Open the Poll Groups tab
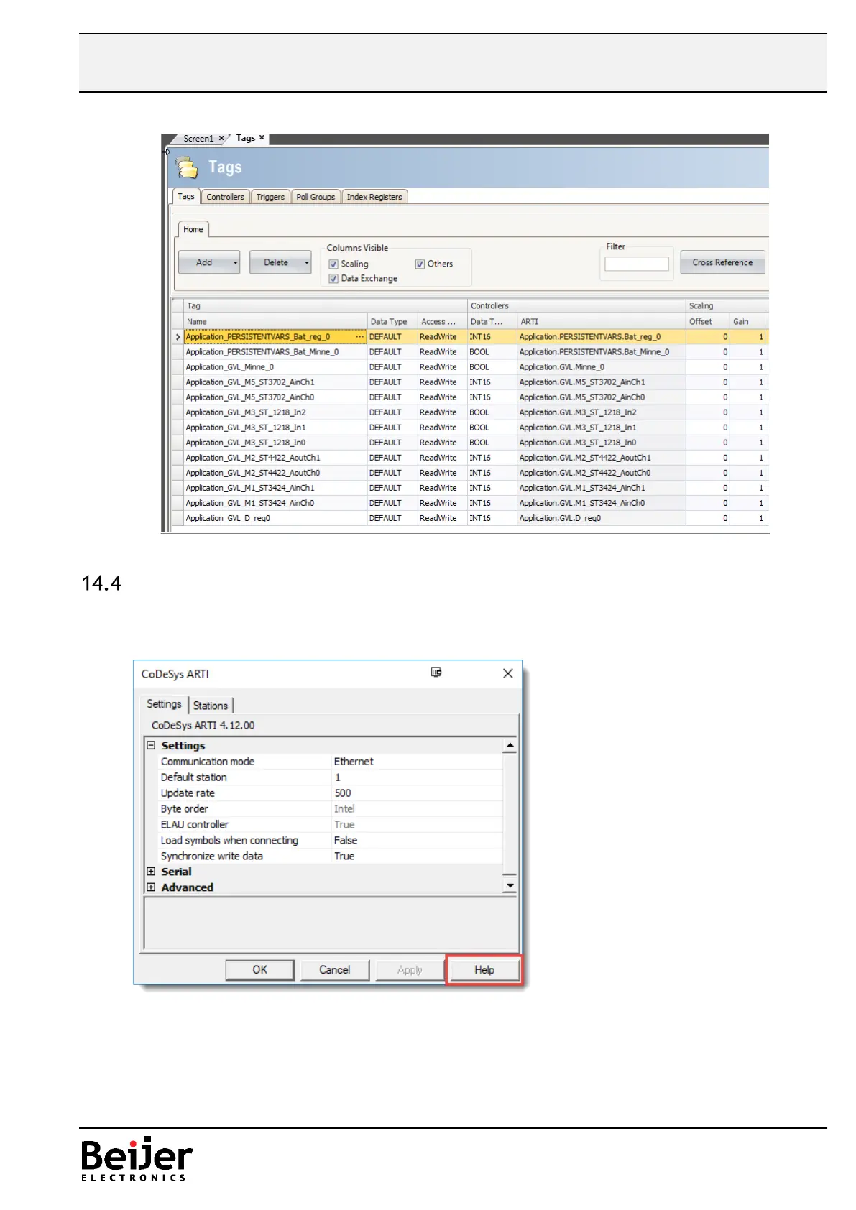 (x=316, y=197)
